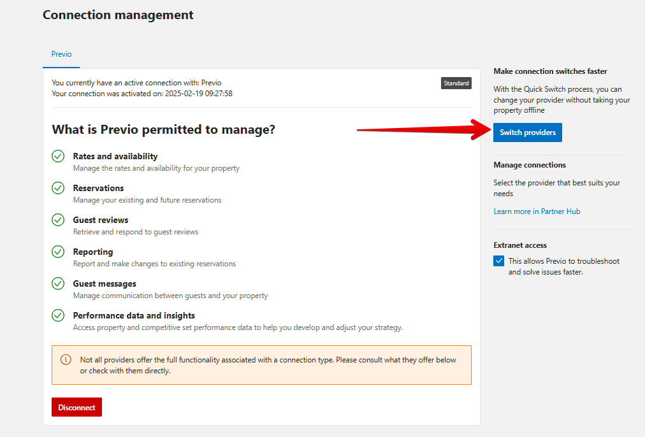
Task: Click the green check icon beside Rates and availability
Action: coord(58,156)
